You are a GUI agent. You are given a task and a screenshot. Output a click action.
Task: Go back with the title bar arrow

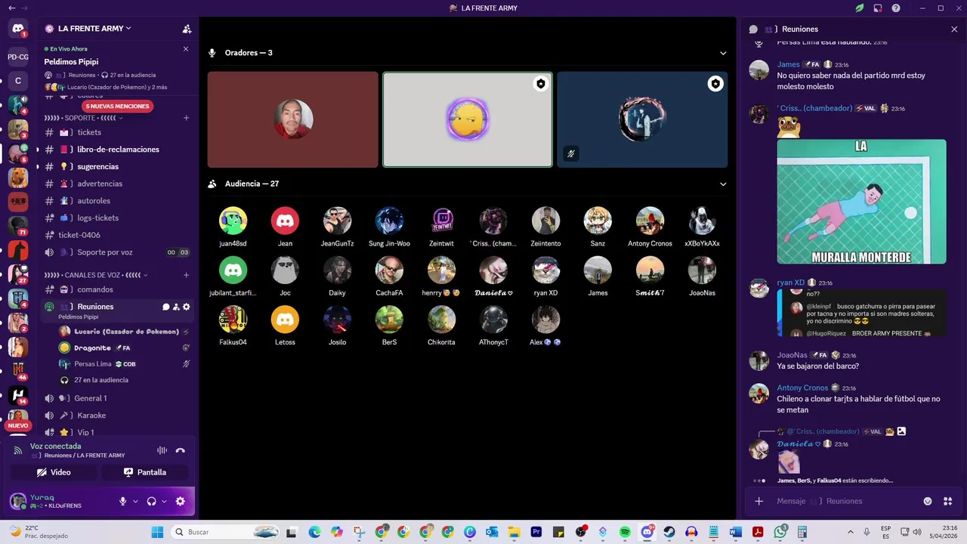tap(11, 8)
